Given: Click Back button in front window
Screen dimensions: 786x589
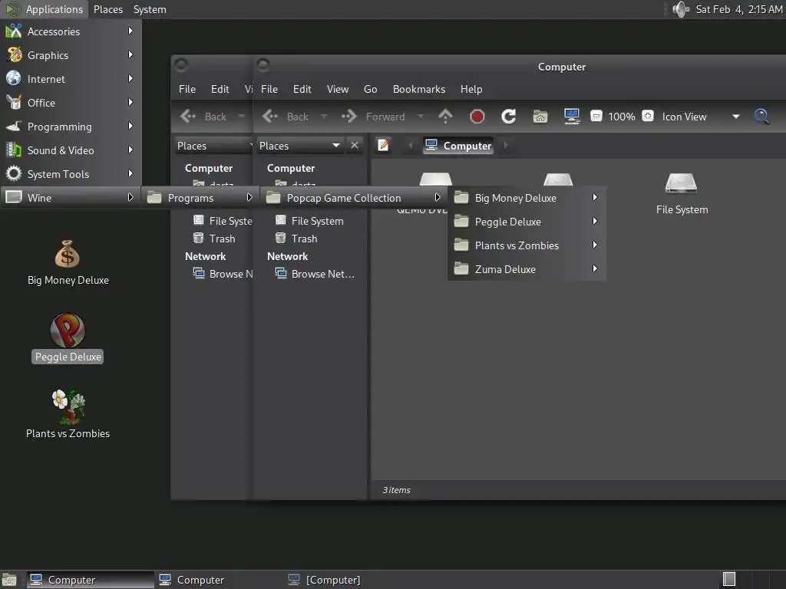Looking at the screenshot, I should (x=286, y=117).
